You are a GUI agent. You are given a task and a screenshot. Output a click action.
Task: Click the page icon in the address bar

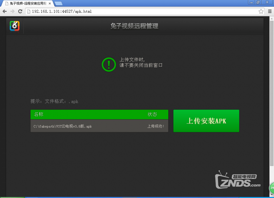pos(29,11)
